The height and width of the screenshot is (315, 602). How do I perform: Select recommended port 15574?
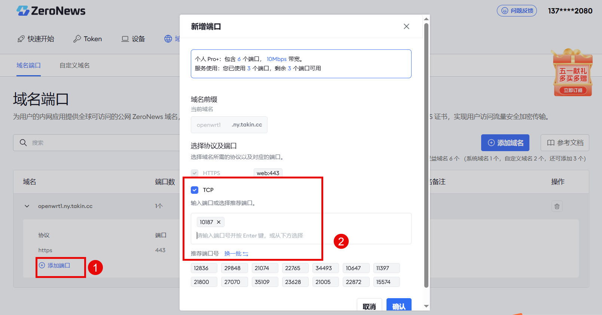click(x=386, y=282)
